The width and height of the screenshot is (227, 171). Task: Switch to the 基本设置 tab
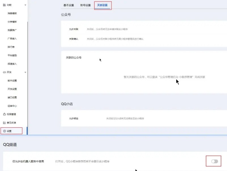click(69, 5)
